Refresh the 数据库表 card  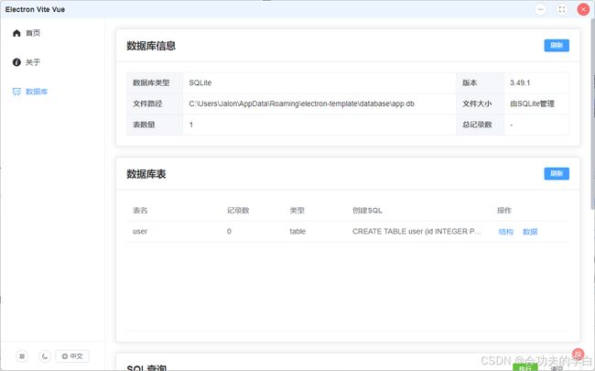557,173
